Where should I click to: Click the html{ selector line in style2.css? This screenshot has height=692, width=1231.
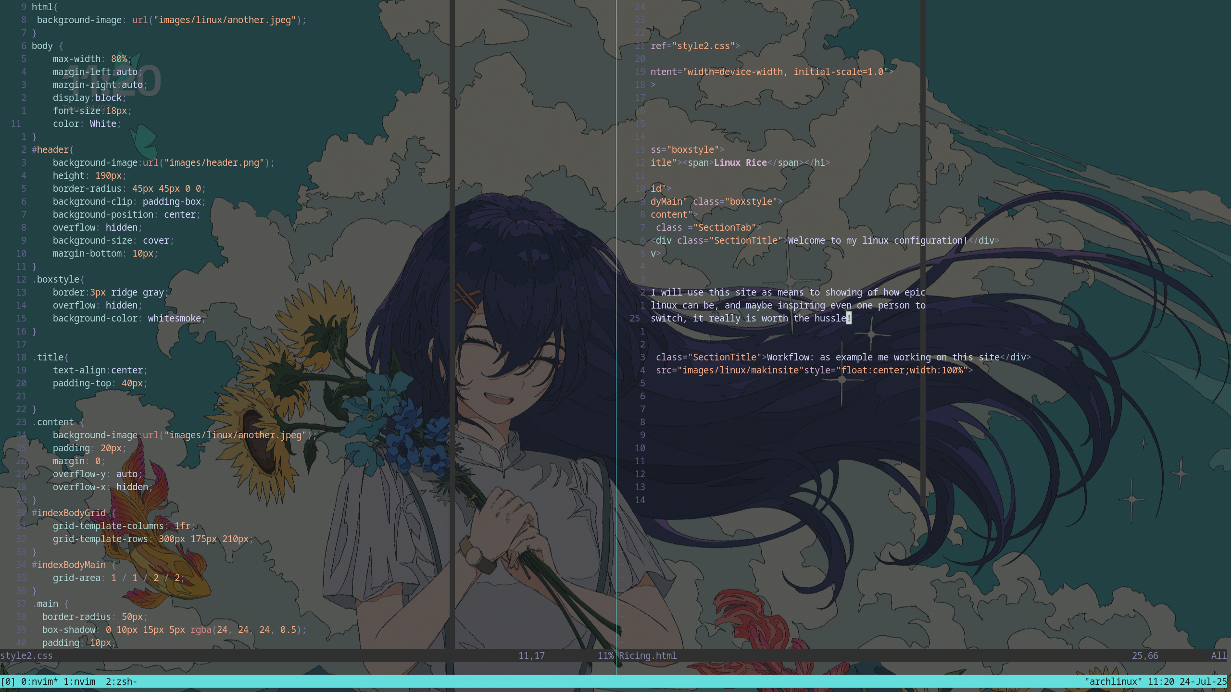pyautogui.click(x=45, y=7)
